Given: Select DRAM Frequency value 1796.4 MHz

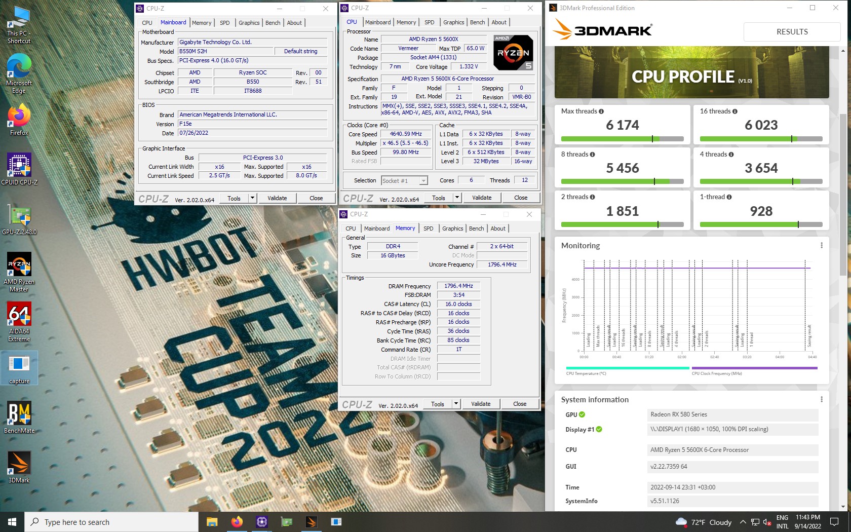Looking at the screenshot, I should click(458, 286).
